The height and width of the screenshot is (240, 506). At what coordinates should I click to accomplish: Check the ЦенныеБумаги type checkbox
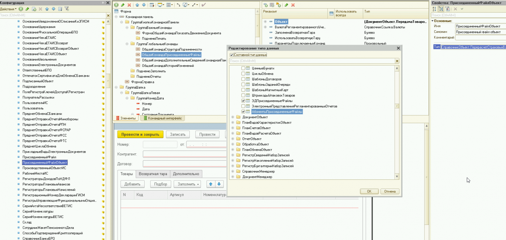pyautogui.click(x=243, y=68)
